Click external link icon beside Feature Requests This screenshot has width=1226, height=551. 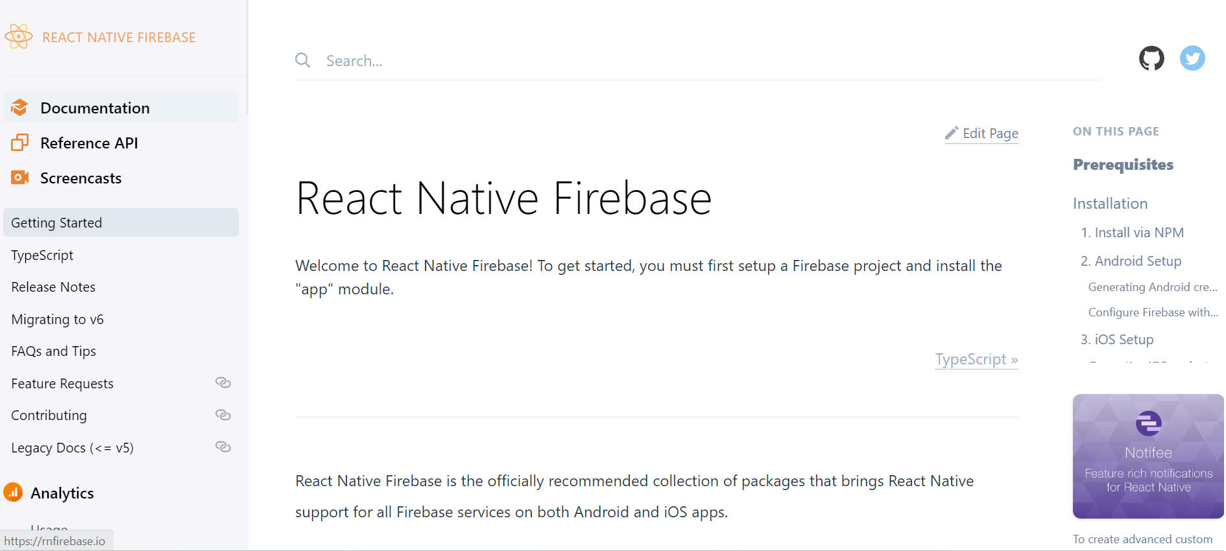click(223, 382)
